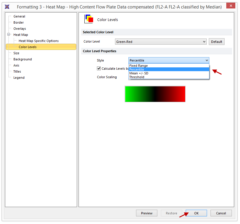Click the Style dropdown arrow
The image size is (240, 224).
tap(207, 60)
